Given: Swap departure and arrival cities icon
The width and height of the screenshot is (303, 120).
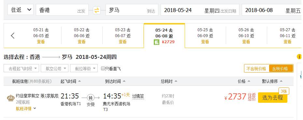Looking at the screenshot, I should 97,10.
